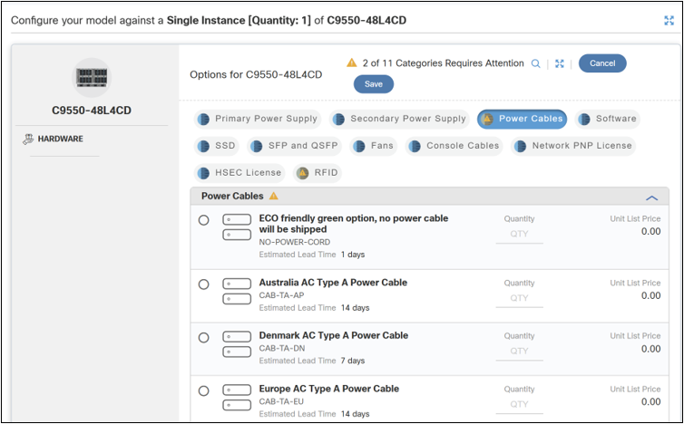684x424 pixels.
Task: Collapse the Power Cables section chevron
Action: pos(651,198)
